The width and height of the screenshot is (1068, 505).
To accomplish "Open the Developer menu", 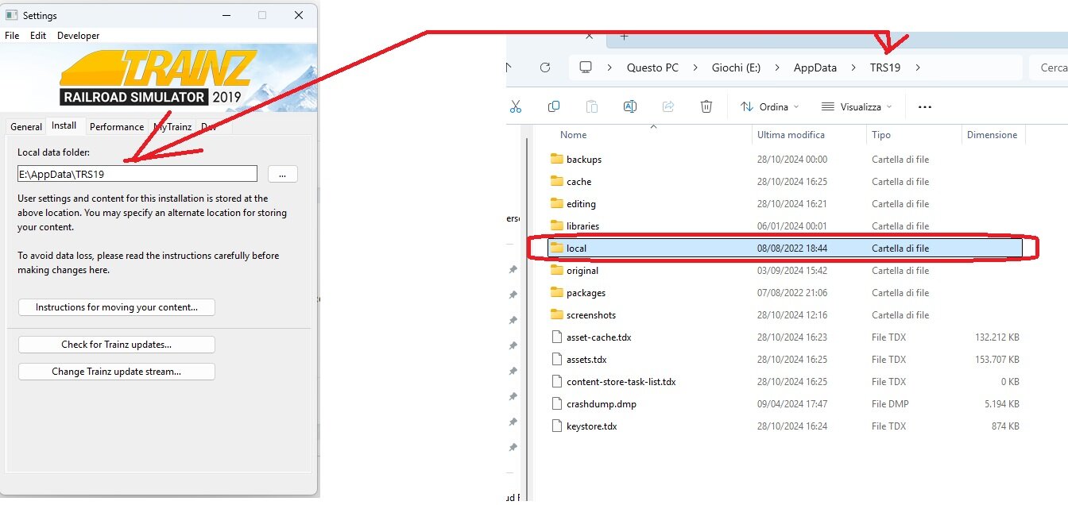I will [79, 36].
